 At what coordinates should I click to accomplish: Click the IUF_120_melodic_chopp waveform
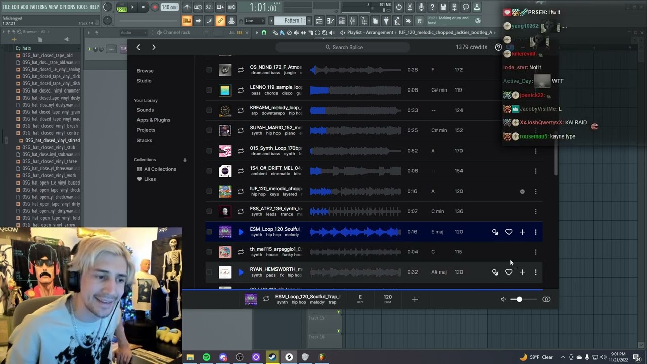(x=355, y=191)
